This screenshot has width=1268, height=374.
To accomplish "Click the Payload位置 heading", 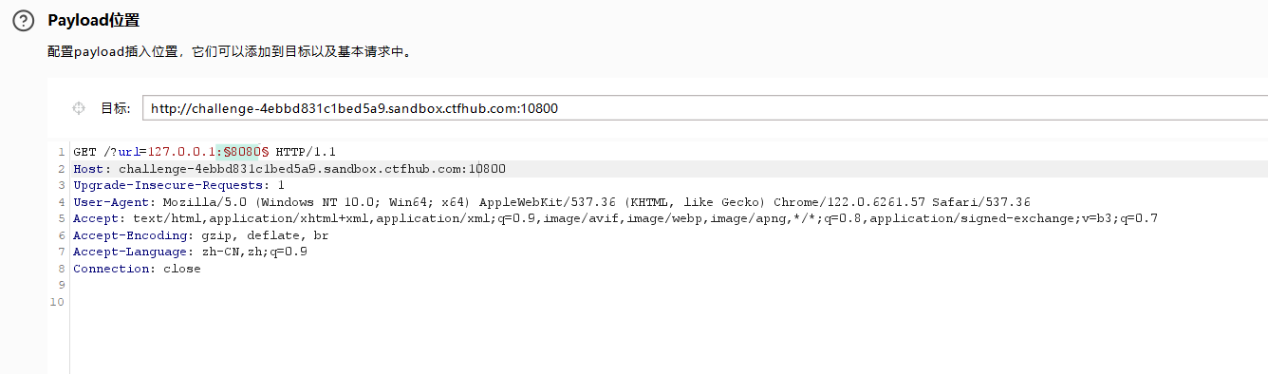I will 93,20.
